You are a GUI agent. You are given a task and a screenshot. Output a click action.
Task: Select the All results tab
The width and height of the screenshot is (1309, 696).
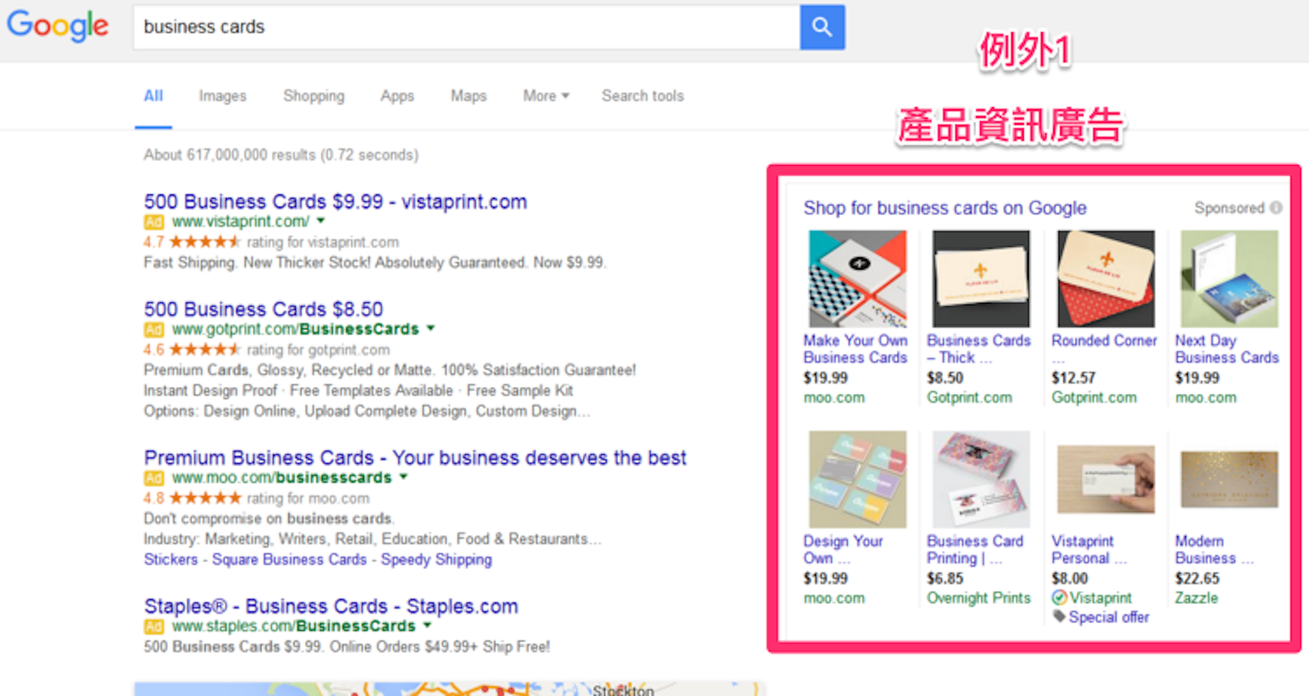153,96
